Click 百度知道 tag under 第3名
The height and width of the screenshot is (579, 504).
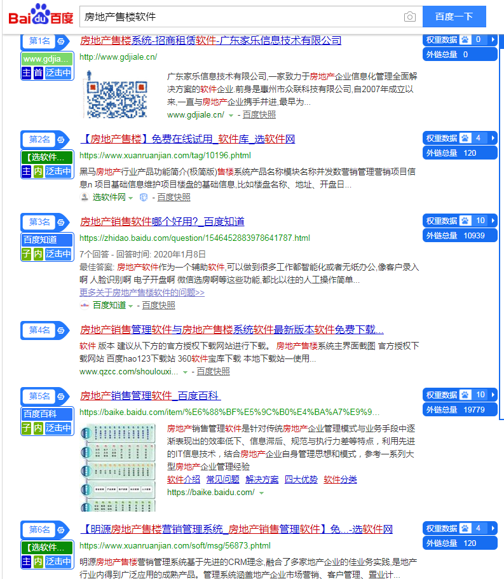[x=47, y=240]
